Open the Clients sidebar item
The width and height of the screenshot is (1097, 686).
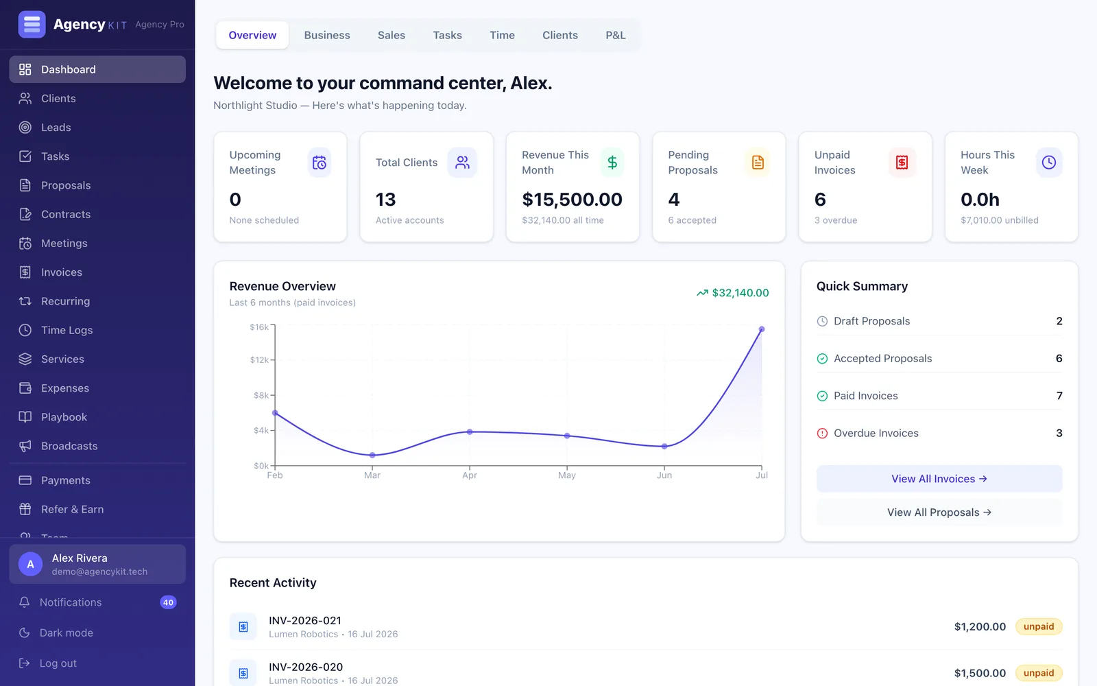coord(97,98)
